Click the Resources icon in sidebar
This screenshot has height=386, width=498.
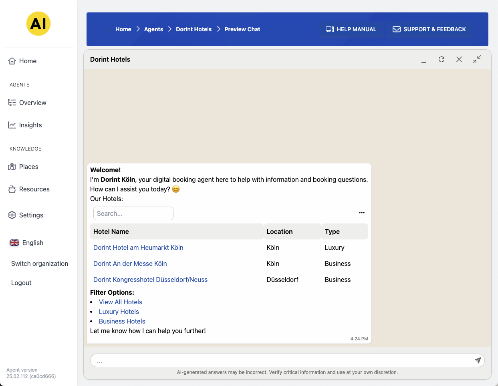12,189
